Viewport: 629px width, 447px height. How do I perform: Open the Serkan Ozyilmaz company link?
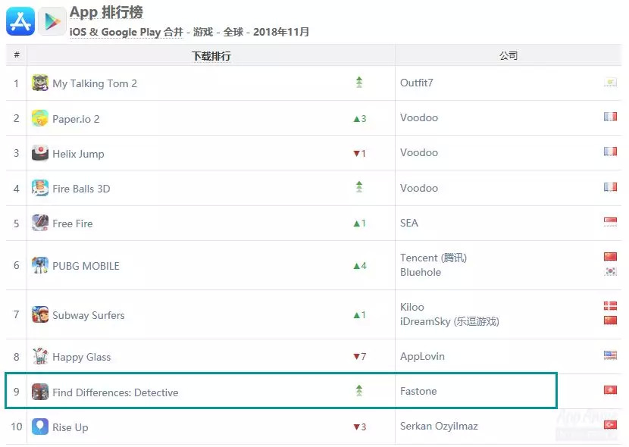[439, 426]
